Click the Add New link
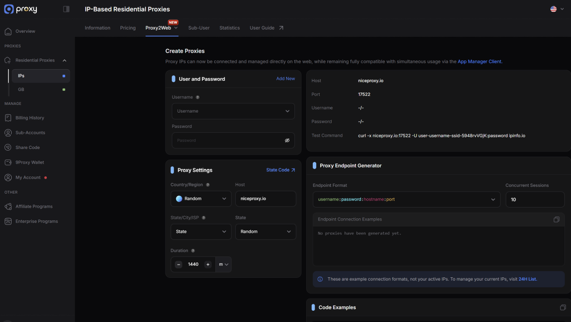 pyautogui.click(x=285, y=79)
